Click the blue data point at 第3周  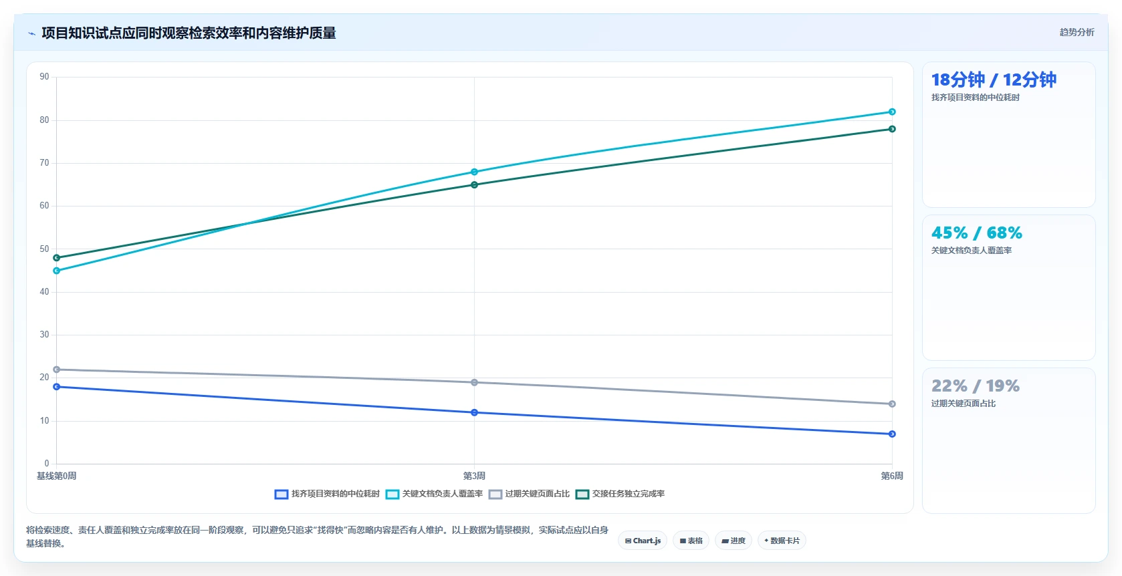click(474, 412)
